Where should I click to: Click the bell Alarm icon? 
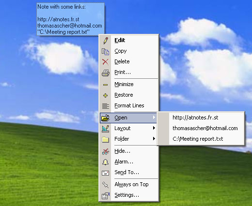(x=105, y=162)
